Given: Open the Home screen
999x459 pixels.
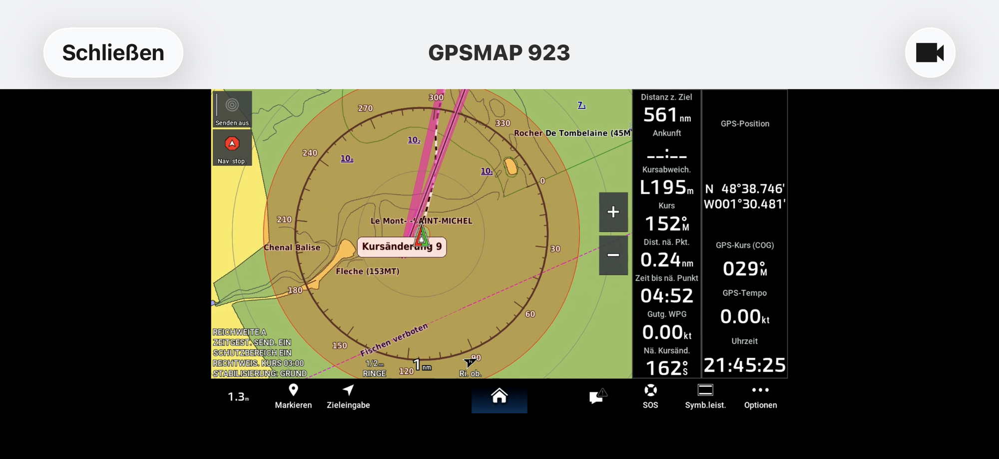Looking at the screenshot, I should click(499, 396).
